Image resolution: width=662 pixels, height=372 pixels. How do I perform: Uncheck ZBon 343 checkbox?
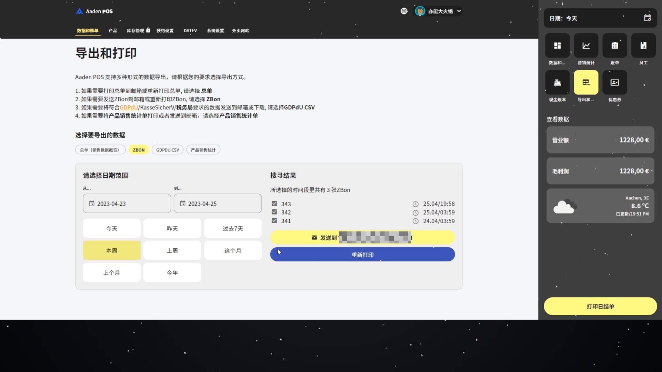[x=274, y=204]
